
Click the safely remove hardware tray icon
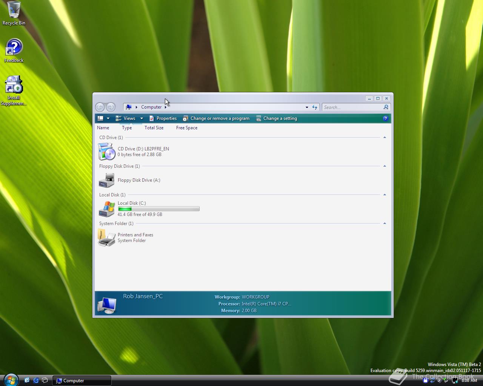click(446, 380)
